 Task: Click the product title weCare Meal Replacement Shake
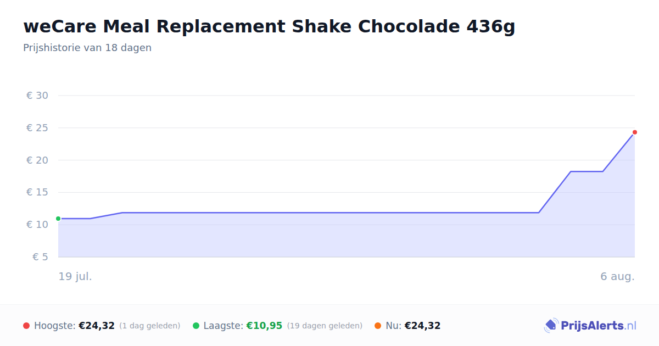click(269, 26)
